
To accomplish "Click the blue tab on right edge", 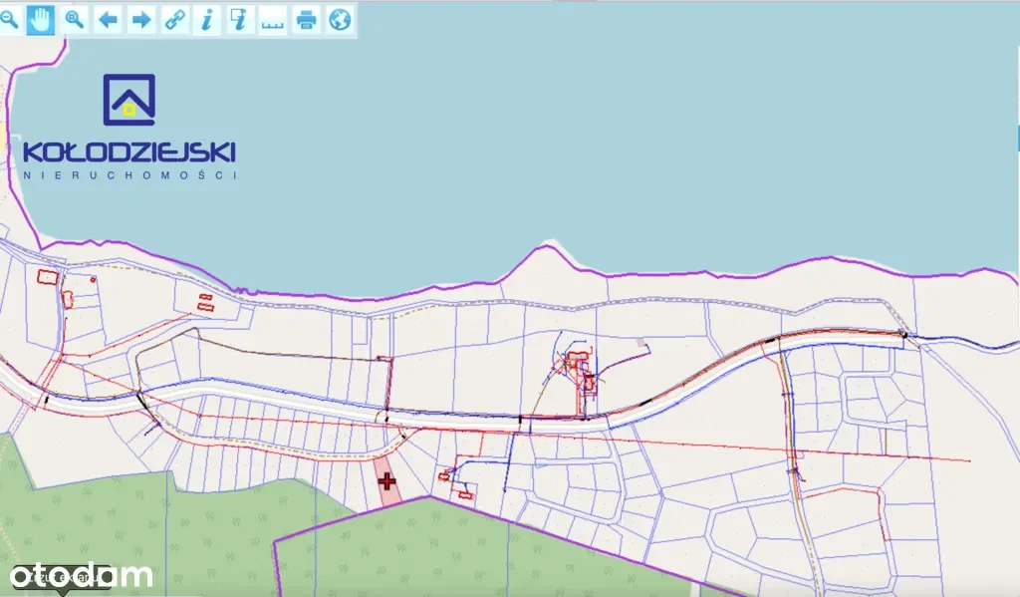I will coord(1017,138).
